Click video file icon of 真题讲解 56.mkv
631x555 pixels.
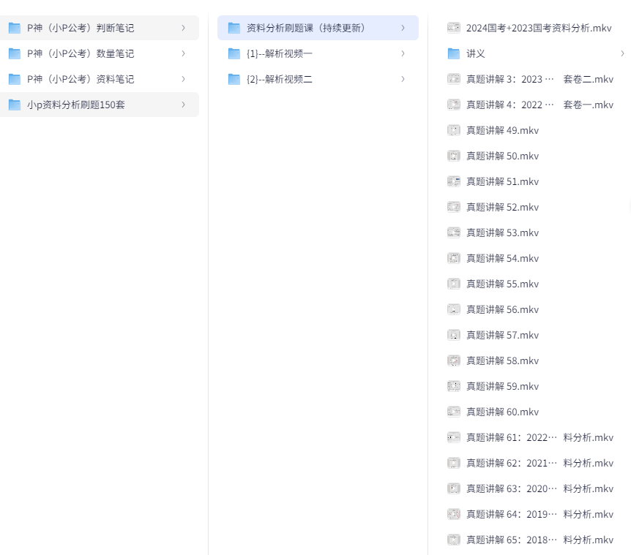click(x=454, y=309)
